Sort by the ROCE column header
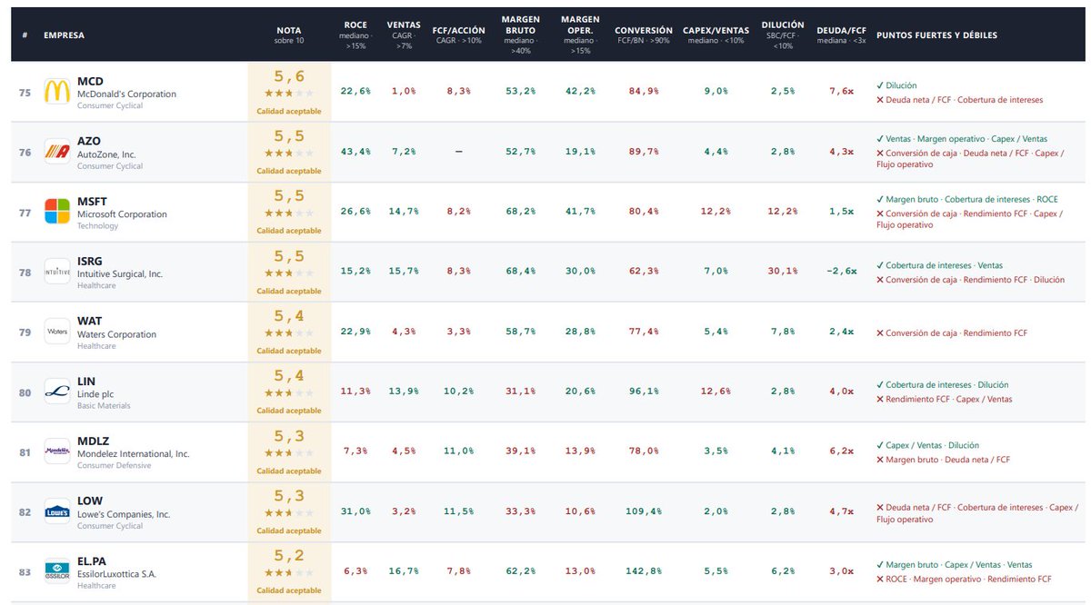 [x=355, y=35]
